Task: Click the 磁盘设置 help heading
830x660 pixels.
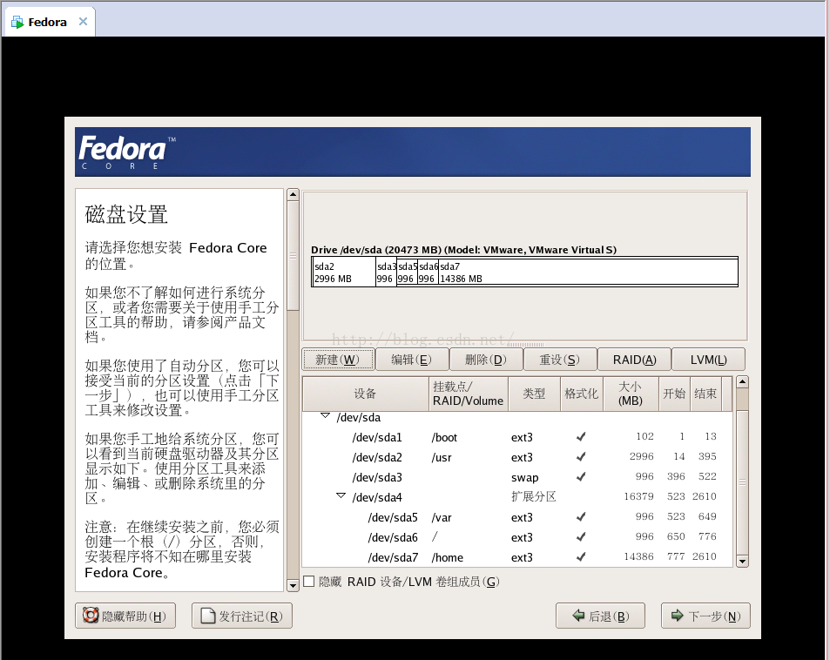Action: pyautogui.click(x=126, y=214)
